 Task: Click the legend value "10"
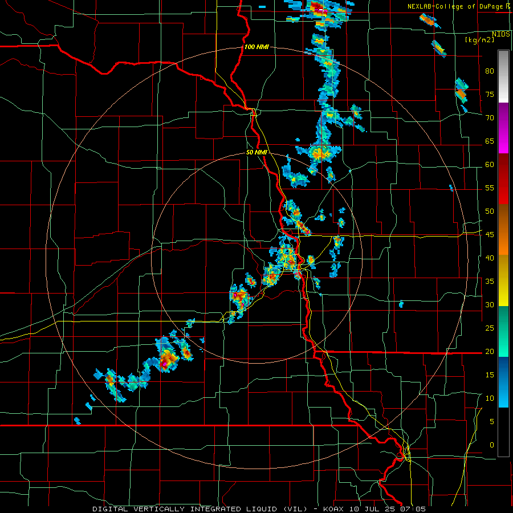pyautogui.click(x=490, y=398)
